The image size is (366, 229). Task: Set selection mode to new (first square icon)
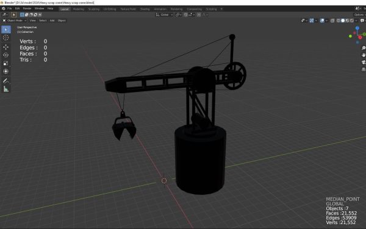22,15
